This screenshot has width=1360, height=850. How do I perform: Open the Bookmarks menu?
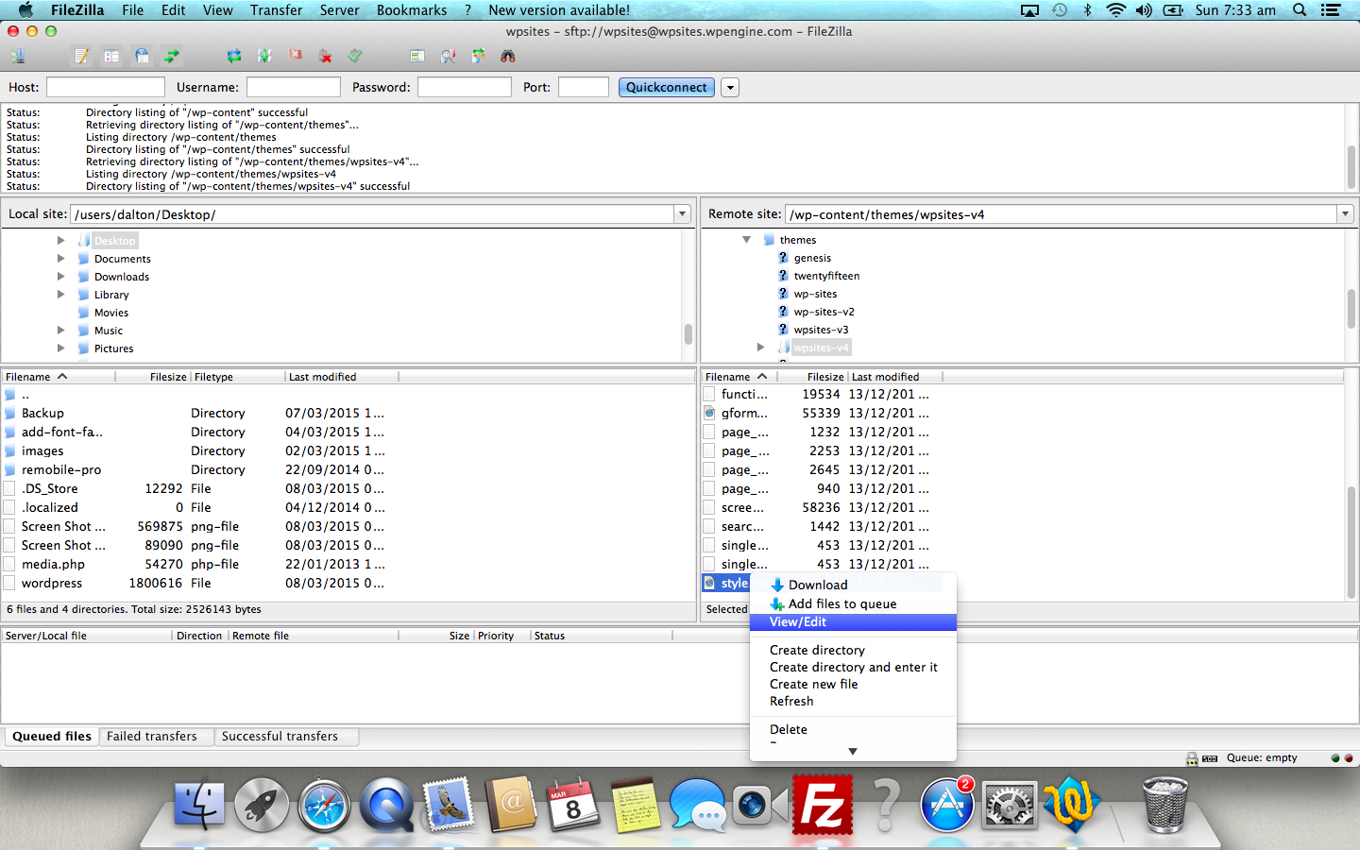(412, 10)
